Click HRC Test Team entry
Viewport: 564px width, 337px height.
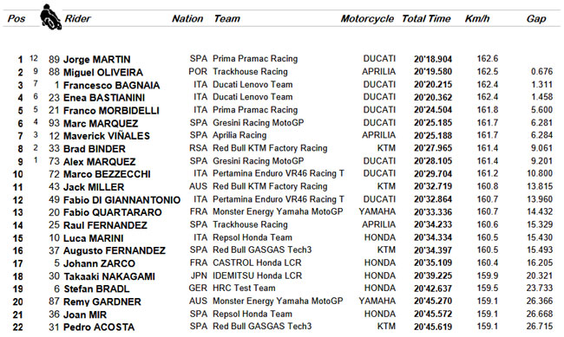click(x=244, y=288)
